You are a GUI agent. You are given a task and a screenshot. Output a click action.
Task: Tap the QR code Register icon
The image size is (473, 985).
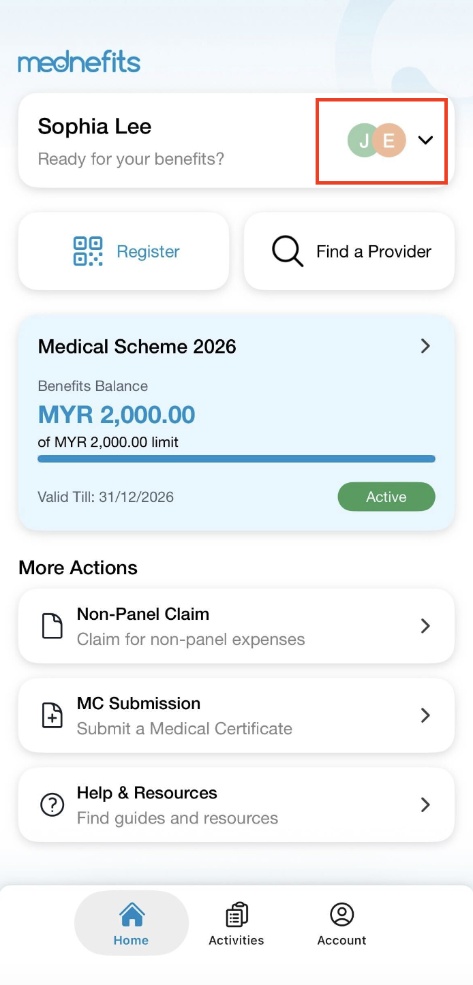point(88,251)
